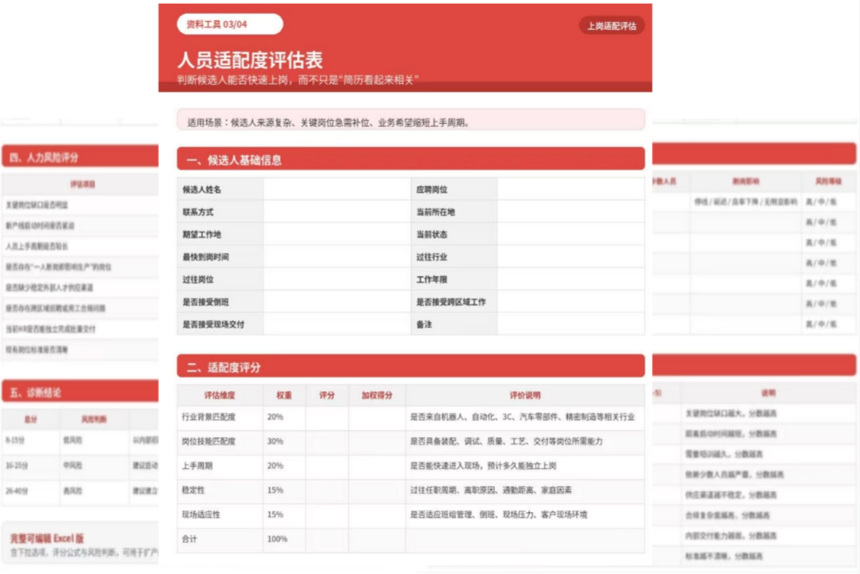This screenshot has height=574, width=860.
Task: Click the 评分 column header
Action: click(x=327, y=395)
